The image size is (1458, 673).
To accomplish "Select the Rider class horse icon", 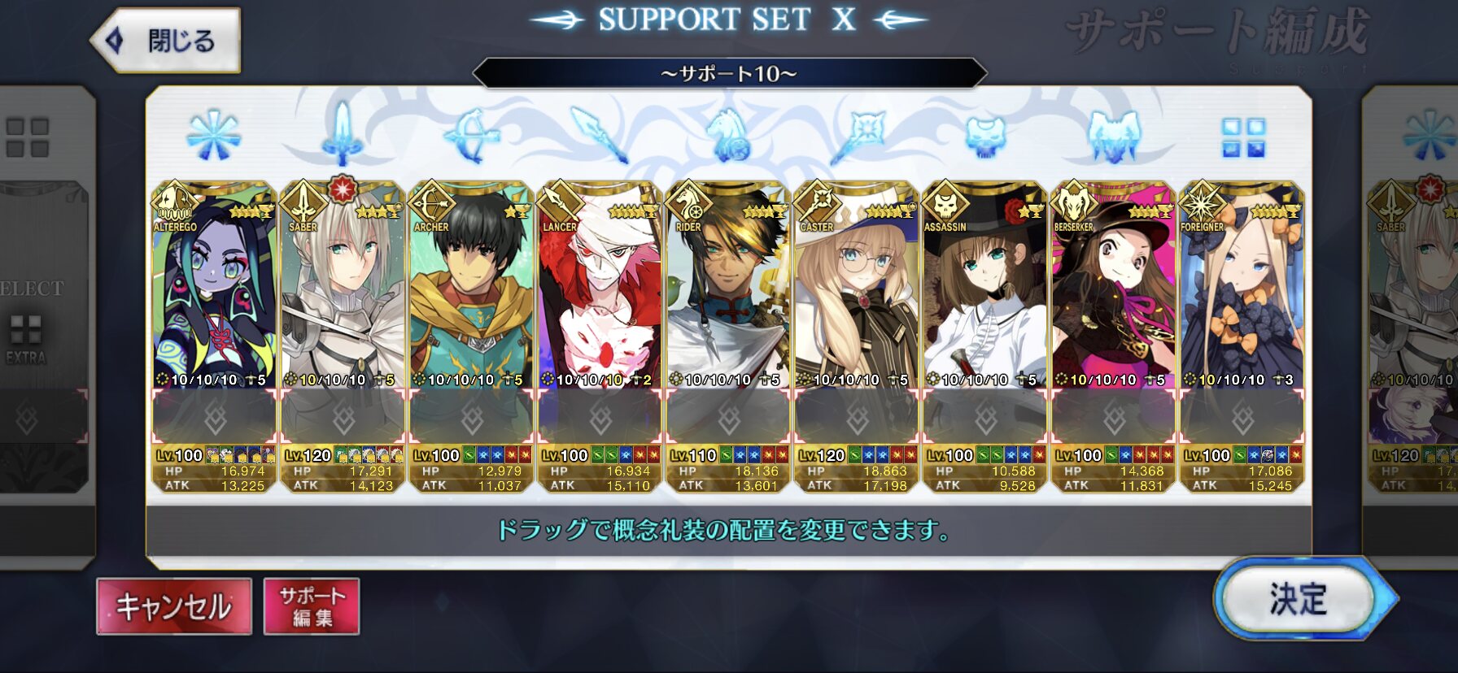I will (x=728, y=135).
